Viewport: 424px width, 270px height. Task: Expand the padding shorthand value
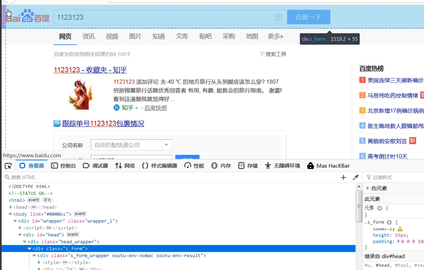tap(399, 242)
